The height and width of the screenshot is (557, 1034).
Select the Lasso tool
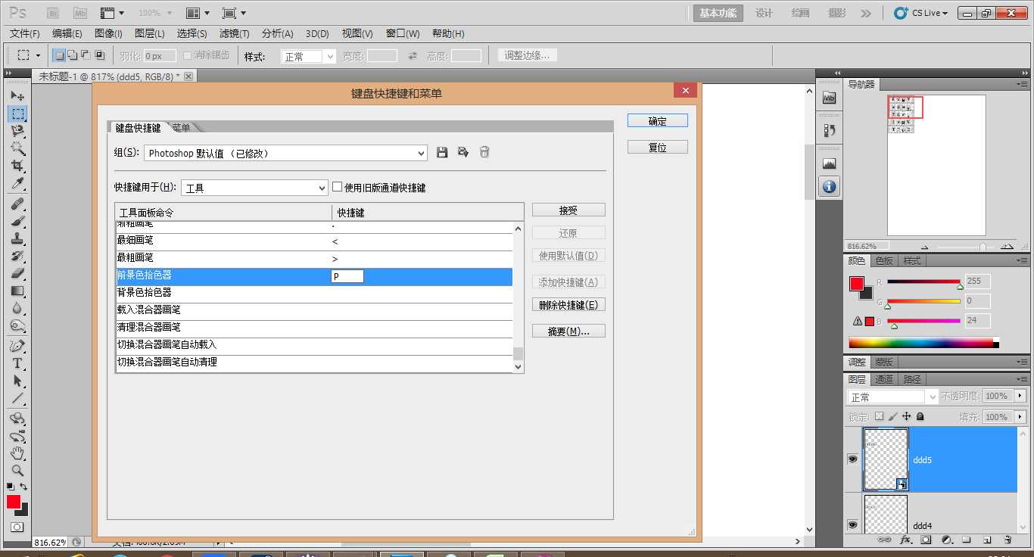17,131
